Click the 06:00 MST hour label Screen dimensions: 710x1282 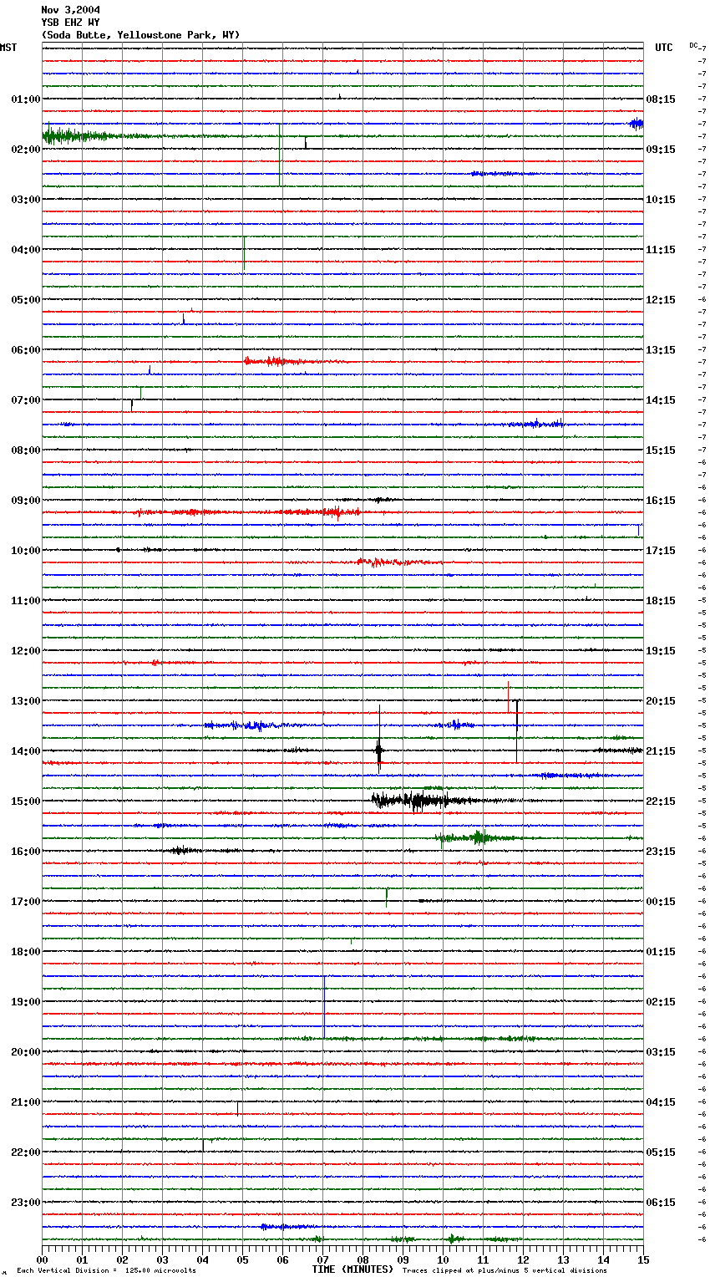26,350
